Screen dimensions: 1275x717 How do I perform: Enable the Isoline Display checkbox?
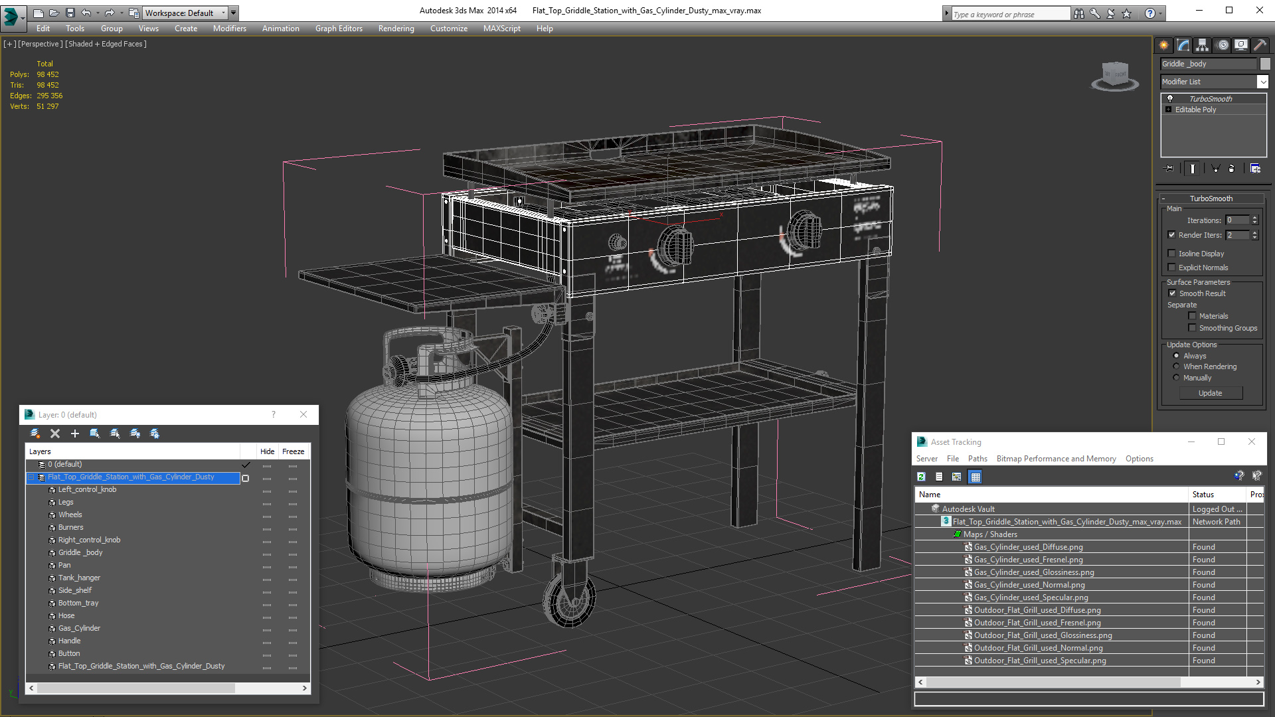tap(1172, 254)
